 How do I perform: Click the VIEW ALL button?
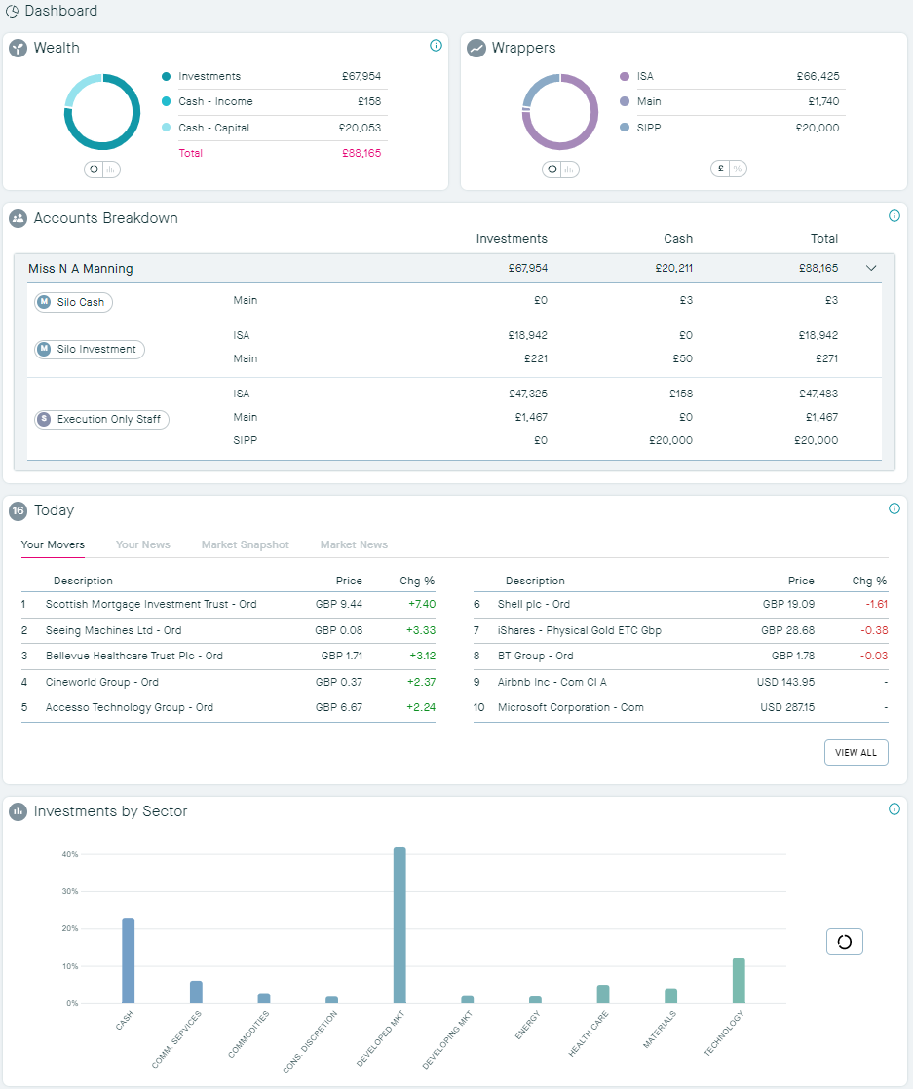tap(856, 752)
